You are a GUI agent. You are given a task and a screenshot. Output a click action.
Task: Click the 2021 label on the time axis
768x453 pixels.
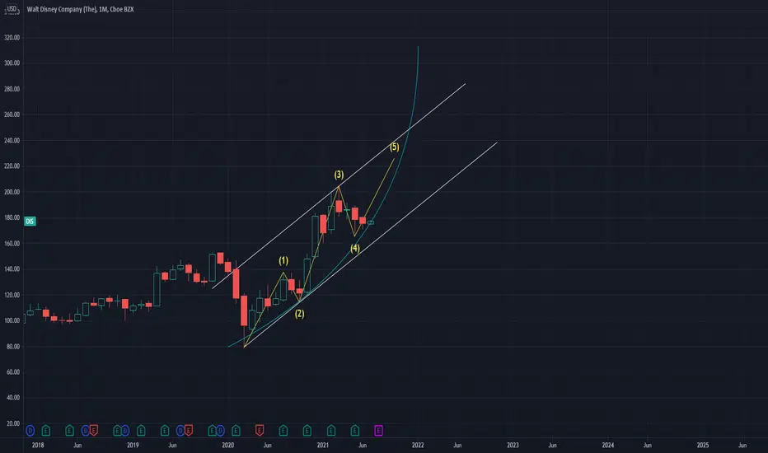click(x=323, y=445)
